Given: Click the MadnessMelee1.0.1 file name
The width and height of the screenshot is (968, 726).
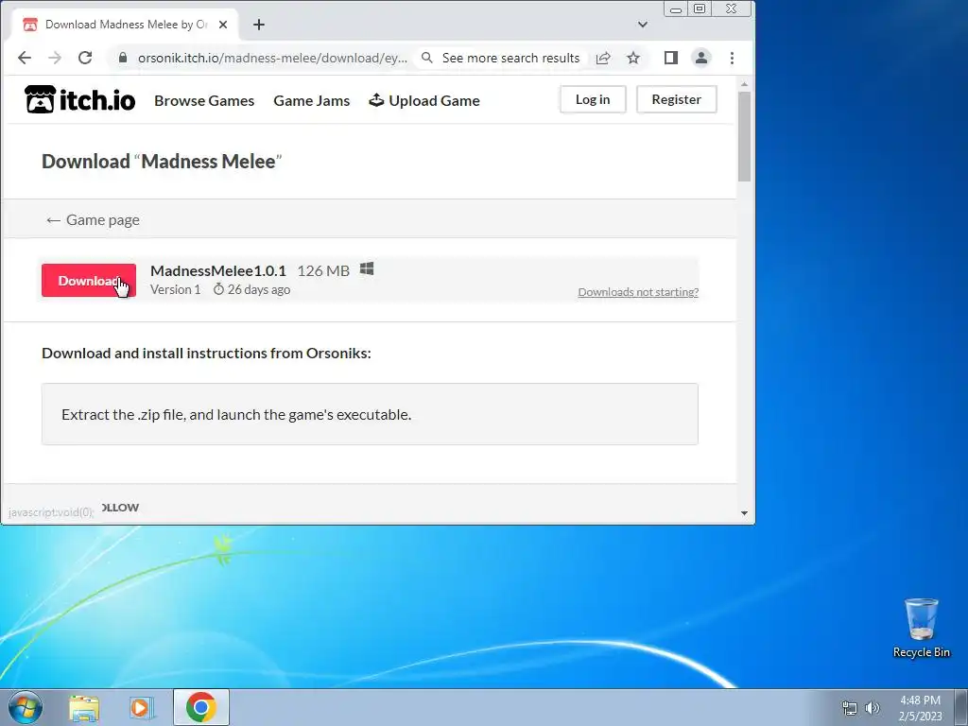Looking at the screenshot, I should pos(218,270).
